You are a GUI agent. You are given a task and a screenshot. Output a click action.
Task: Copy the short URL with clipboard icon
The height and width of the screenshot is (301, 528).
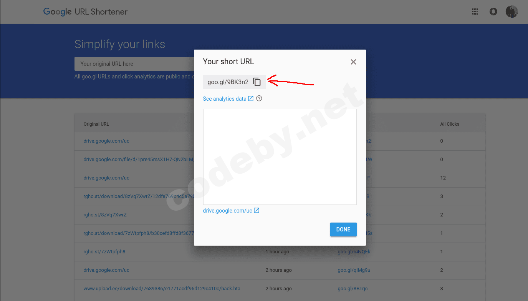tap(257, 82)
